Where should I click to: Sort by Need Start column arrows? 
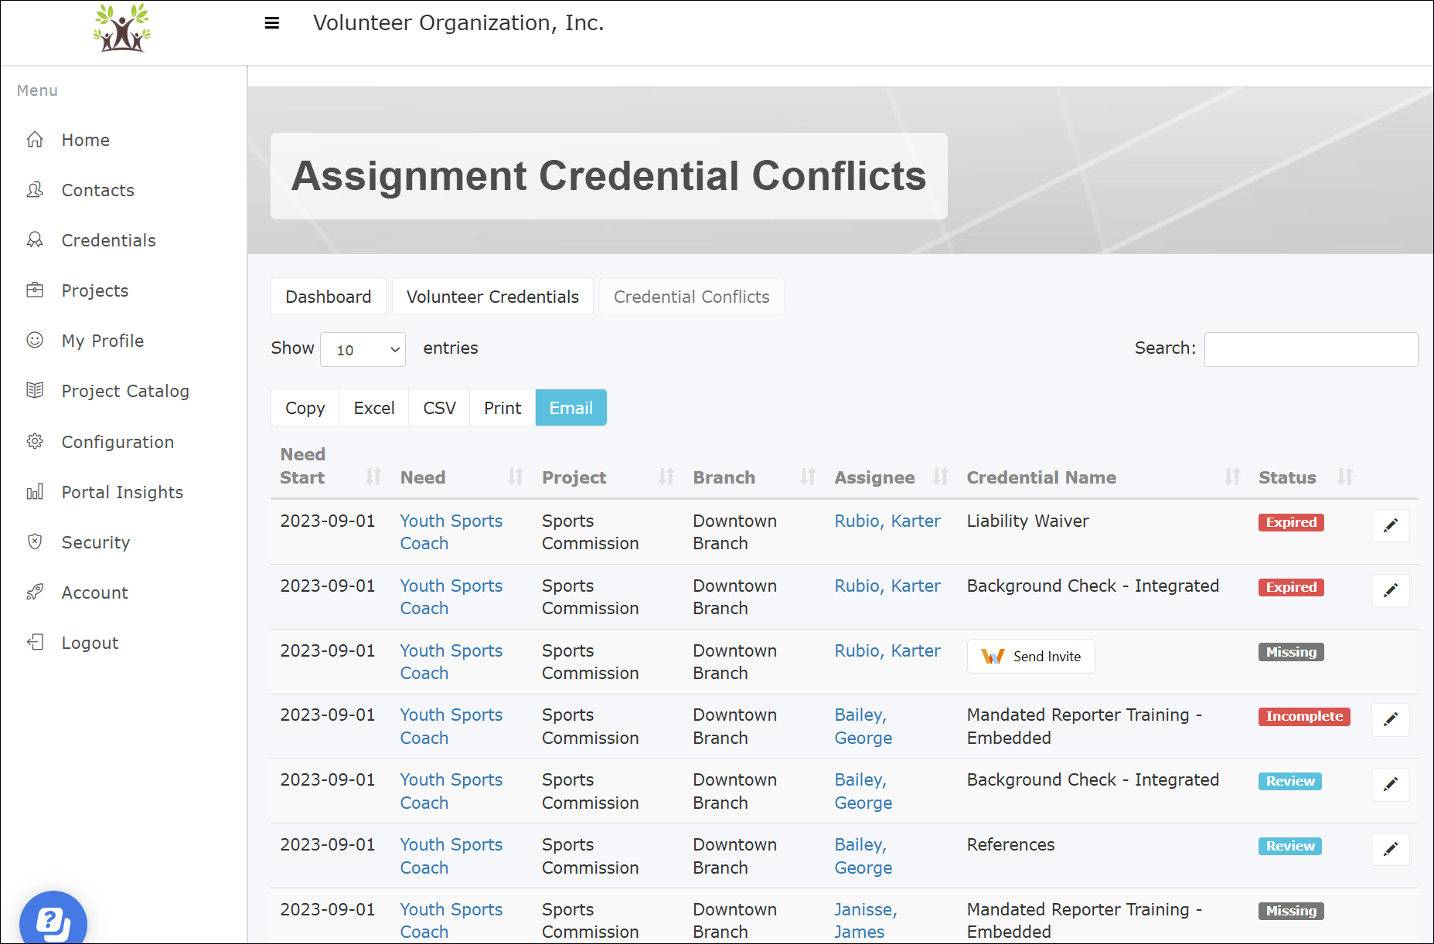click(x=373, y=477)
